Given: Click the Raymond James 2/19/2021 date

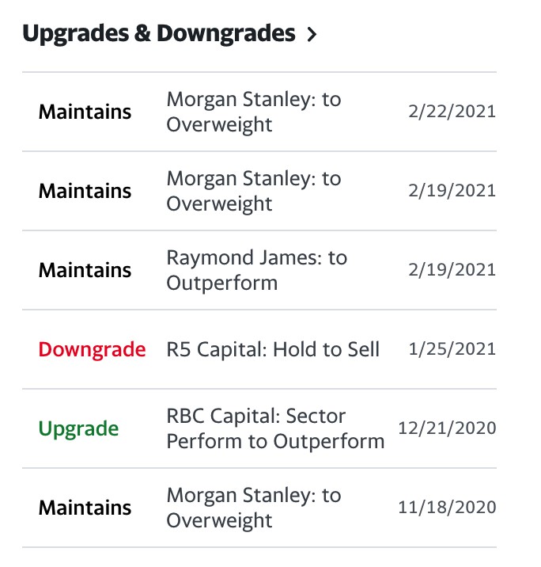Looking at the screenshot, I should 452,270.
